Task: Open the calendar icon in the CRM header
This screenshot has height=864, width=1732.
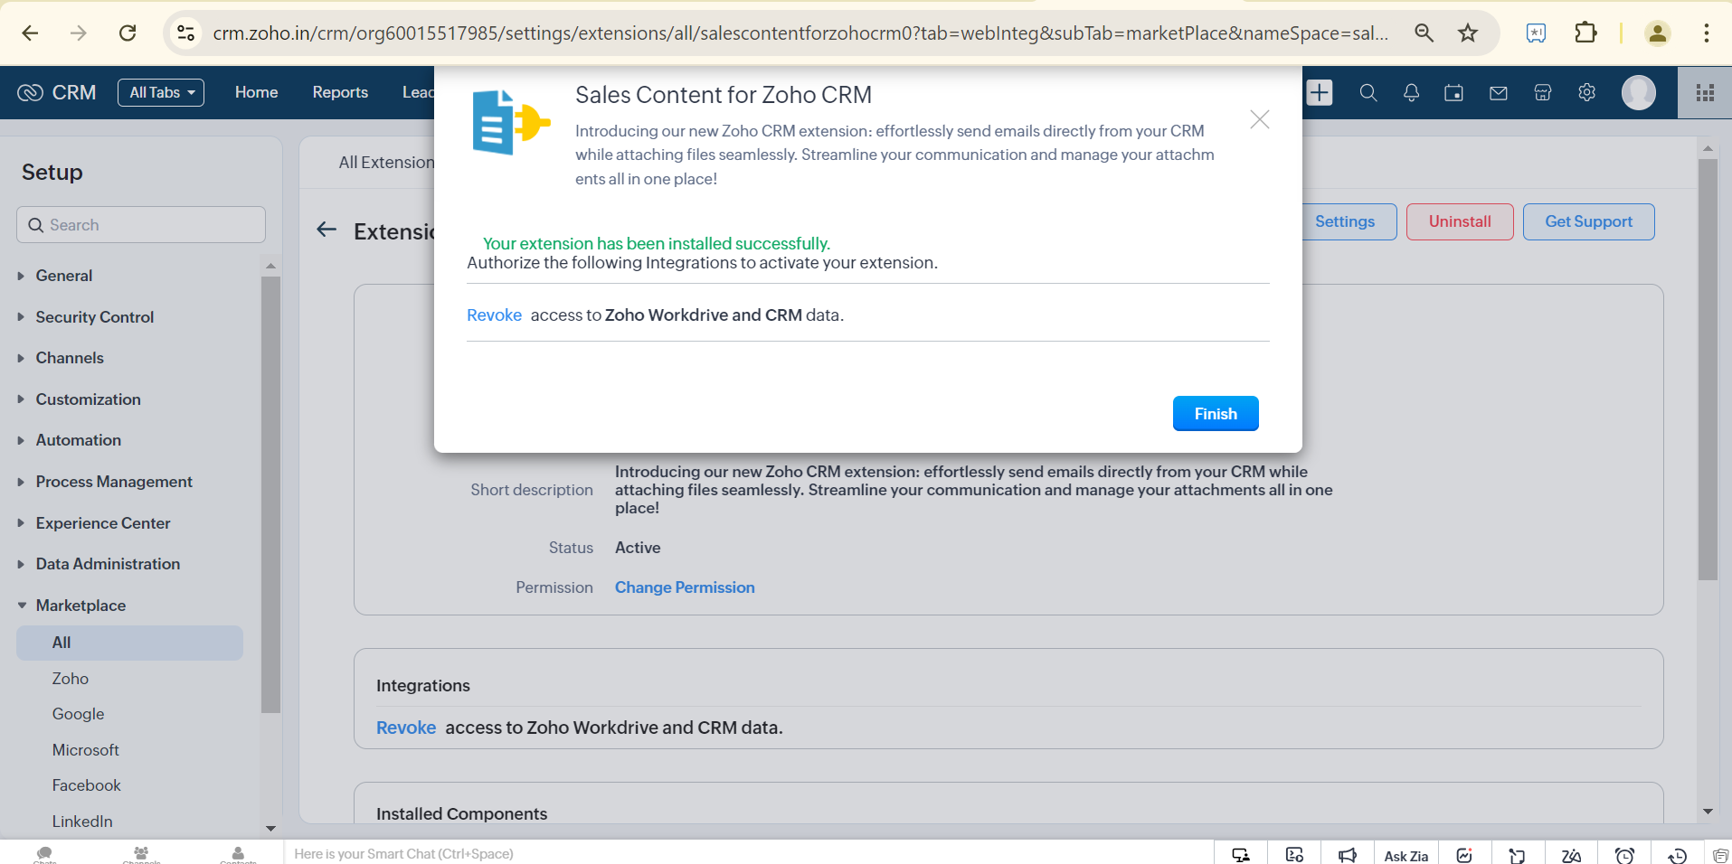Action: 1453,92
